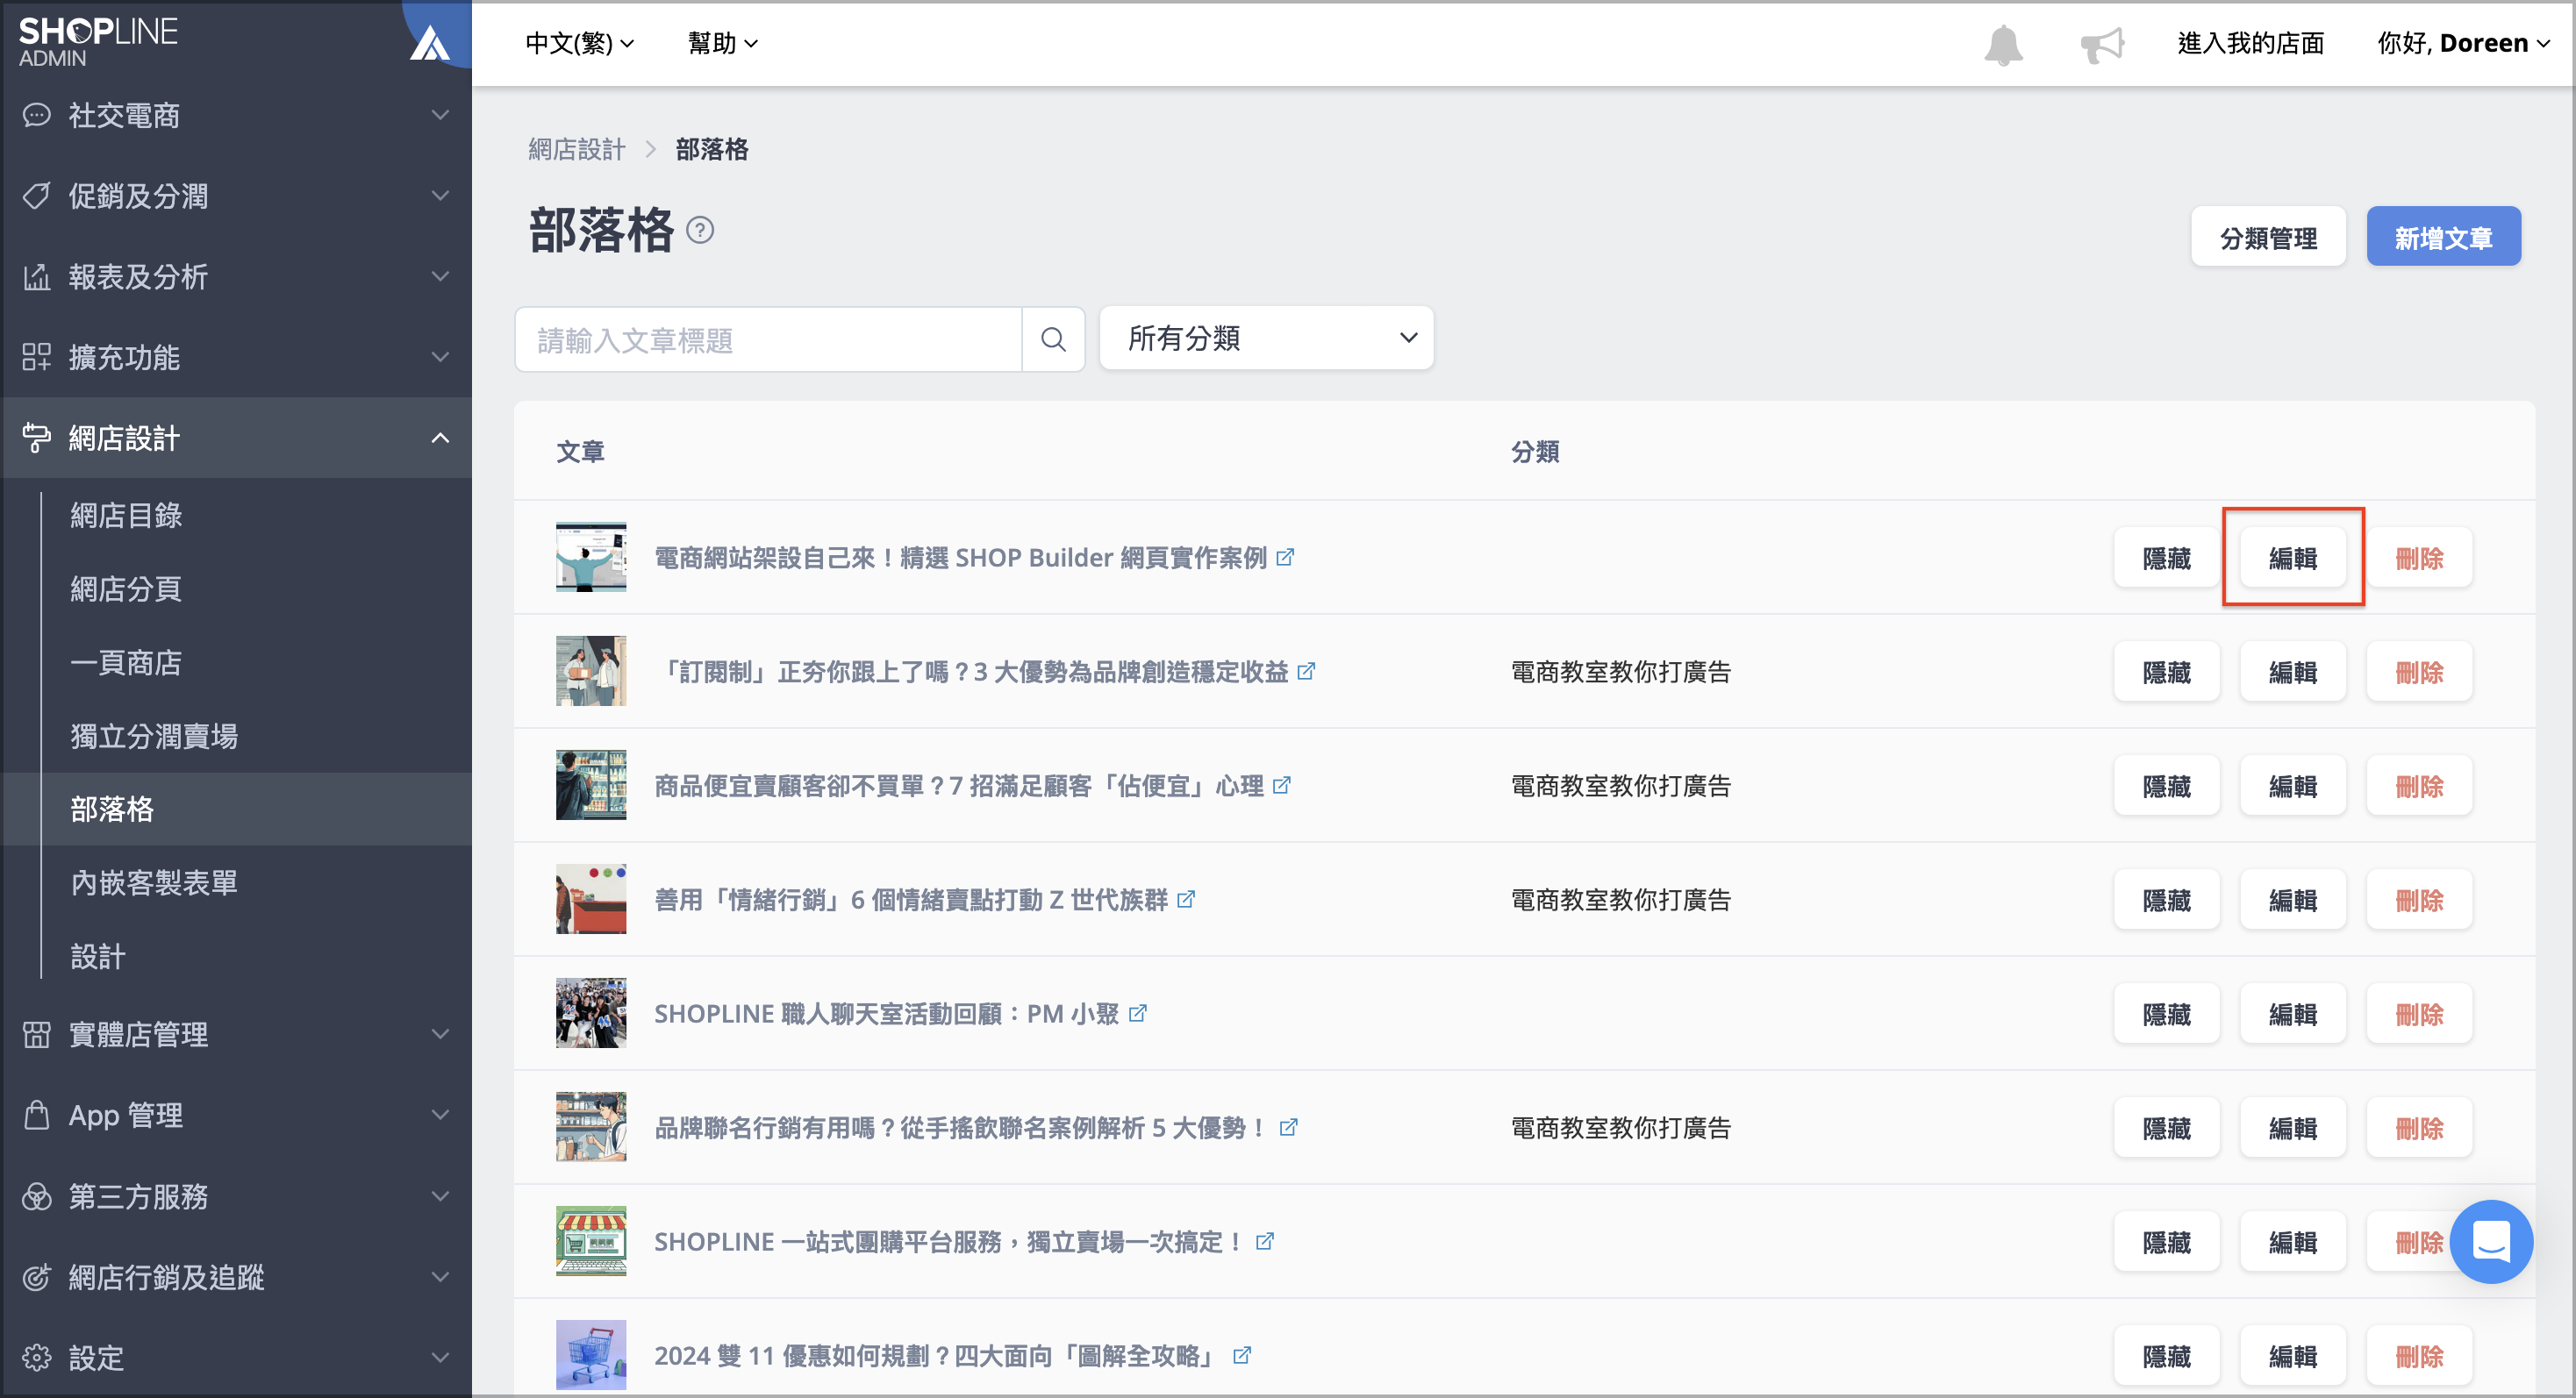Hide the 2024 雙 11 article

click(2166, 1356)
